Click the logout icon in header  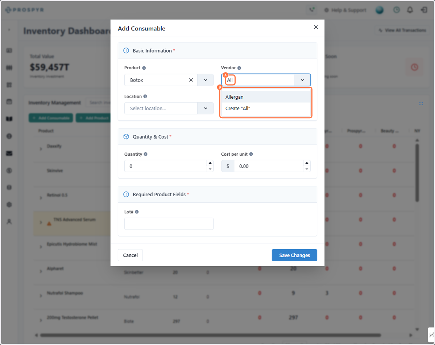pyautogui.click(x=424, y=10)
